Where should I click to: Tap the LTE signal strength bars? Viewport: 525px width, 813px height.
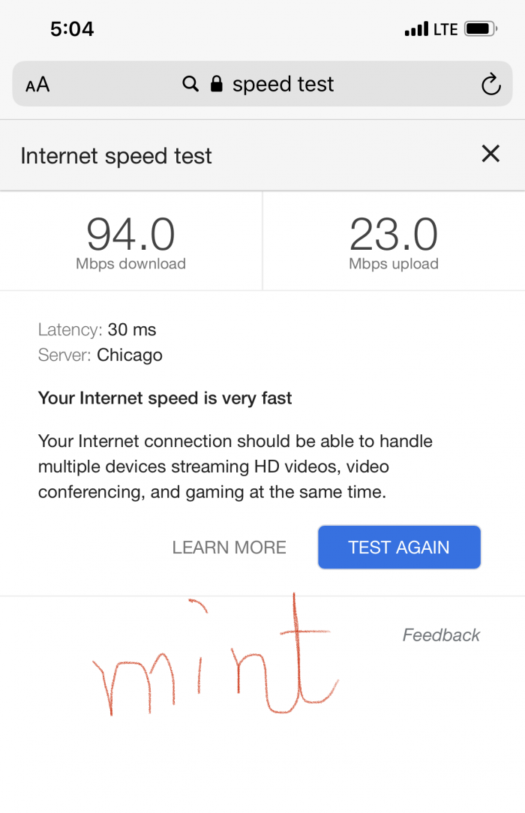pos(417,28)
